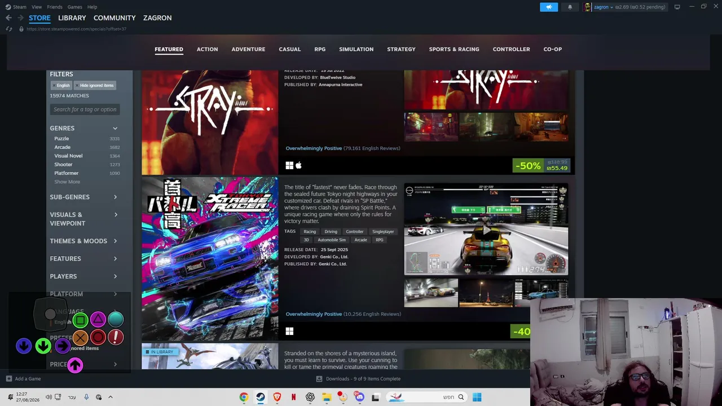Click the macOS platform icon under Stray
The width and height of the screenshot is (722, 406).
click(x=298, y=165)
